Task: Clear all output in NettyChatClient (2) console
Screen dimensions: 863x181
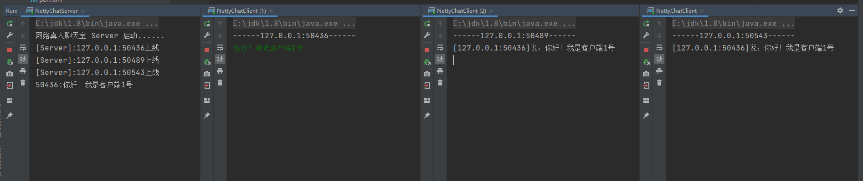Action: (440, 83)
